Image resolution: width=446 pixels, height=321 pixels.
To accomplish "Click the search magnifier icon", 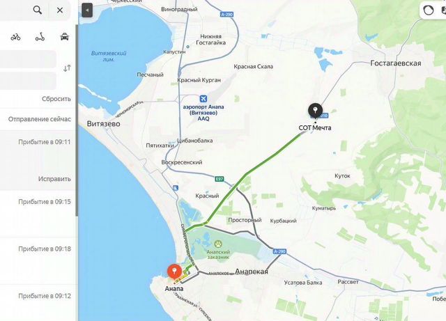I will pos(37,10).
